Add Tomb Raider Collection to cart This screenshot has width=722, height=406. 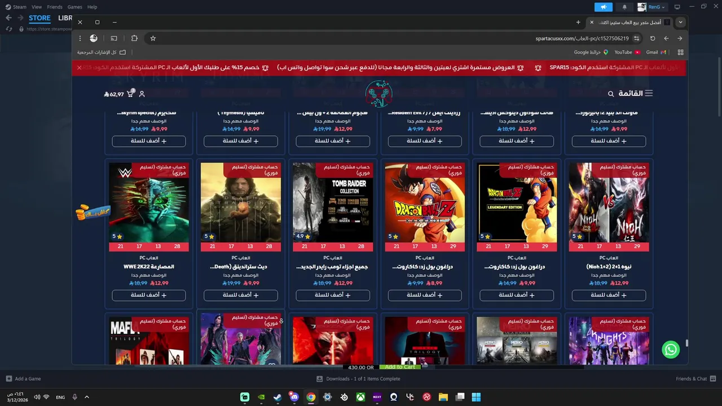point(333,295)
